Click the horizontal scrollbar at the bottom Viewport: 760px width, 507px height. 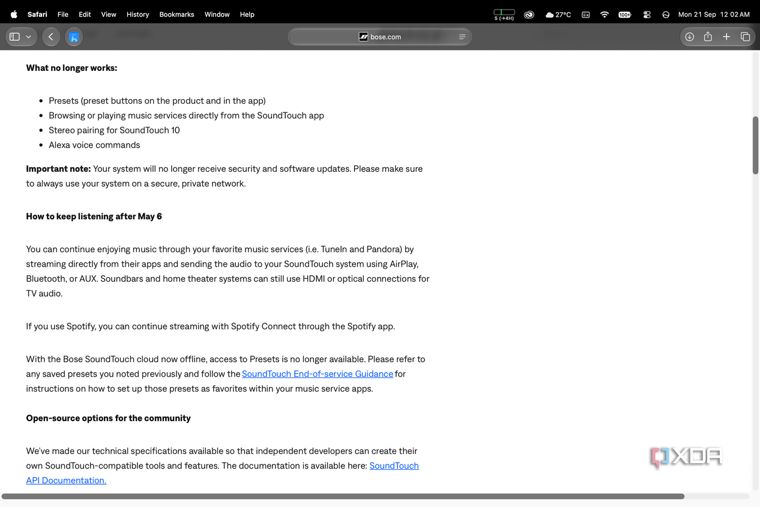tap(343, 496)
